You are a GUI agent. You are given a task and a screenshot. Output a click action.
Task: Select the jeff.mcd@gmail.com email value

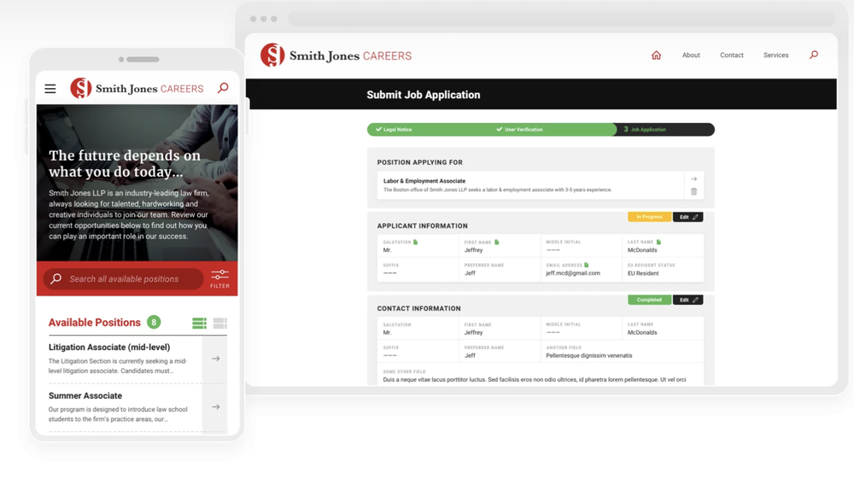(x=573, y=273)
